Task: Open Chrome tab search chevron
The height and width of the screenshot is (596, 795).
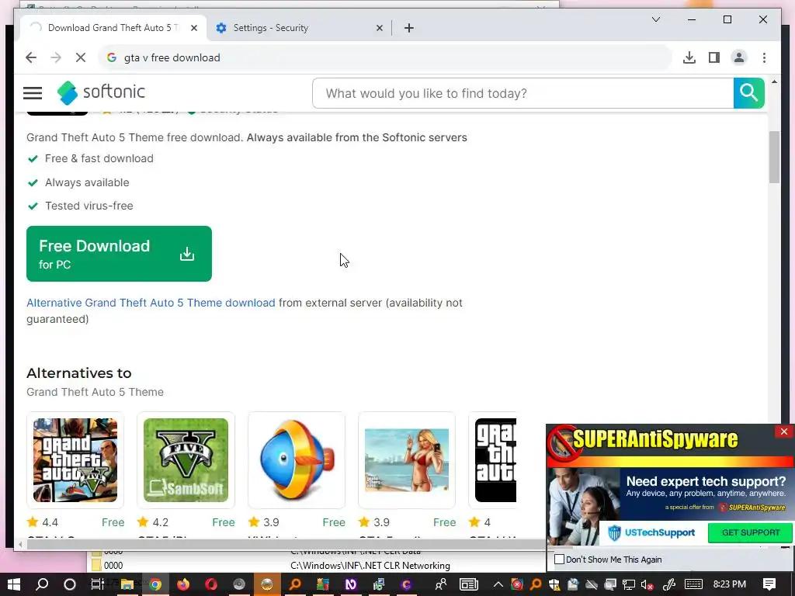Action: [655, 19]
